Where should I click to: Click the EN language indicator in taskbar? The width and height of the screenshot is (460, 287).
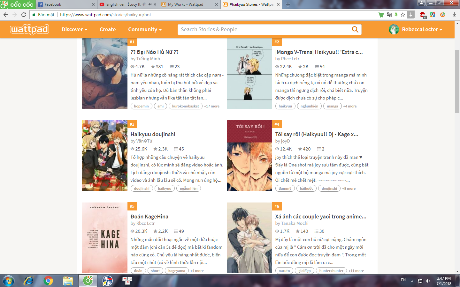(403, 280)
